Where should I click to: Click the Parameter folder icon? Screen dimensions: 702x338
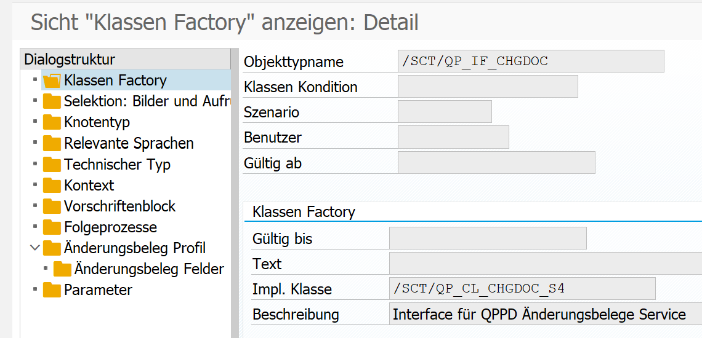coord(52,289)
